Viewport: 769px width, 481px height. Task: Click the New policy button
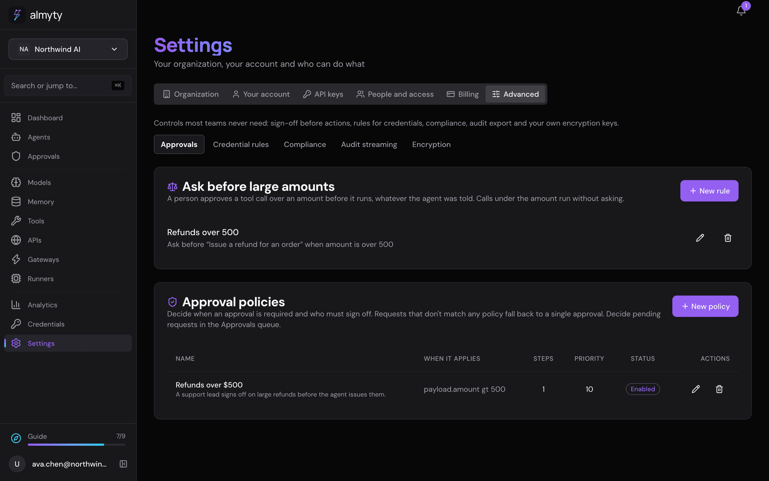point(705,306)
